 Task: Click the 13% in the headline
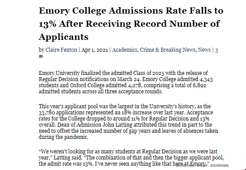point(48,24)
